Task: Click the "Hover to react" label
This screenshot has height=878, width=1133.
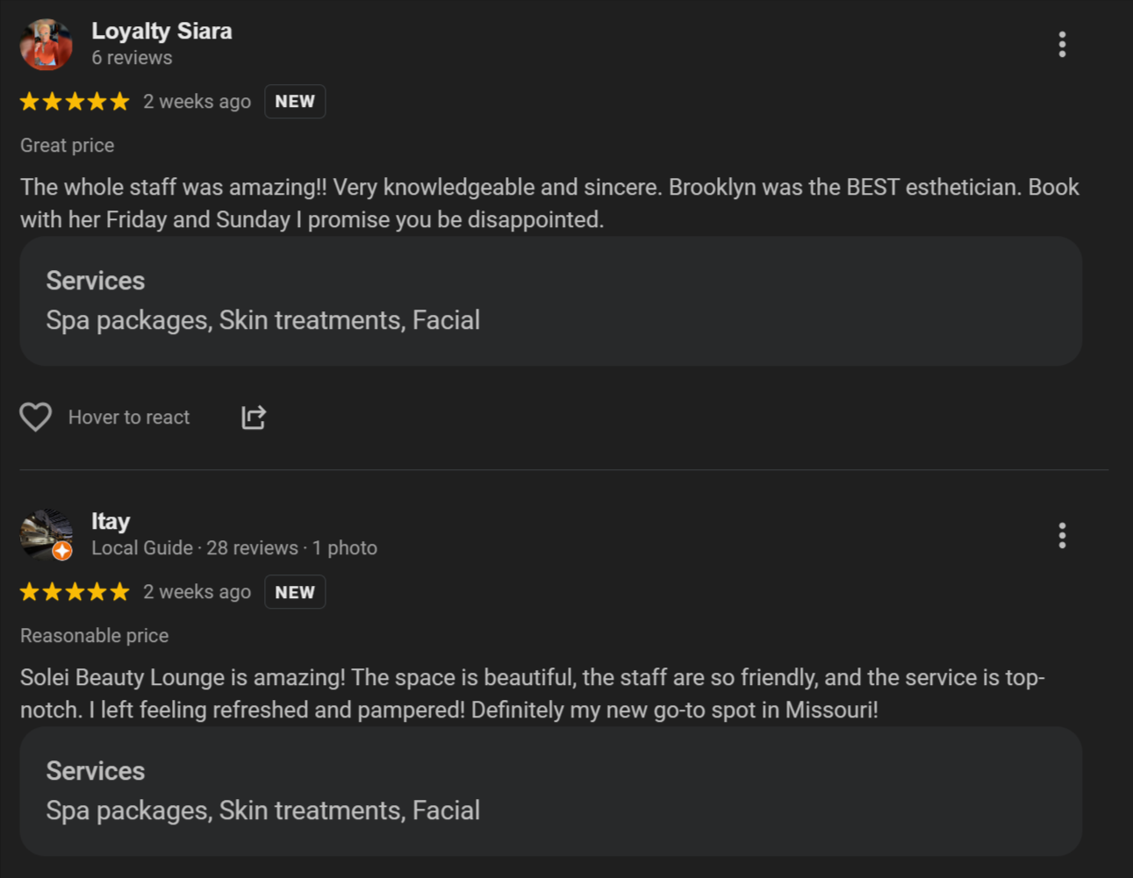Action: click(129, 418)
